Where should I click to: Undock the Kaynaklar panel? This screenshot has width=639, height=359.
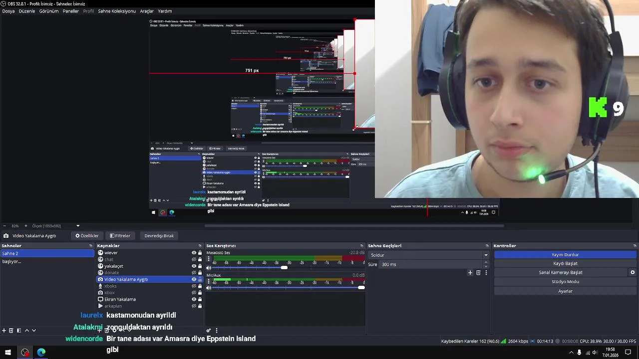[x=200, y=246]
